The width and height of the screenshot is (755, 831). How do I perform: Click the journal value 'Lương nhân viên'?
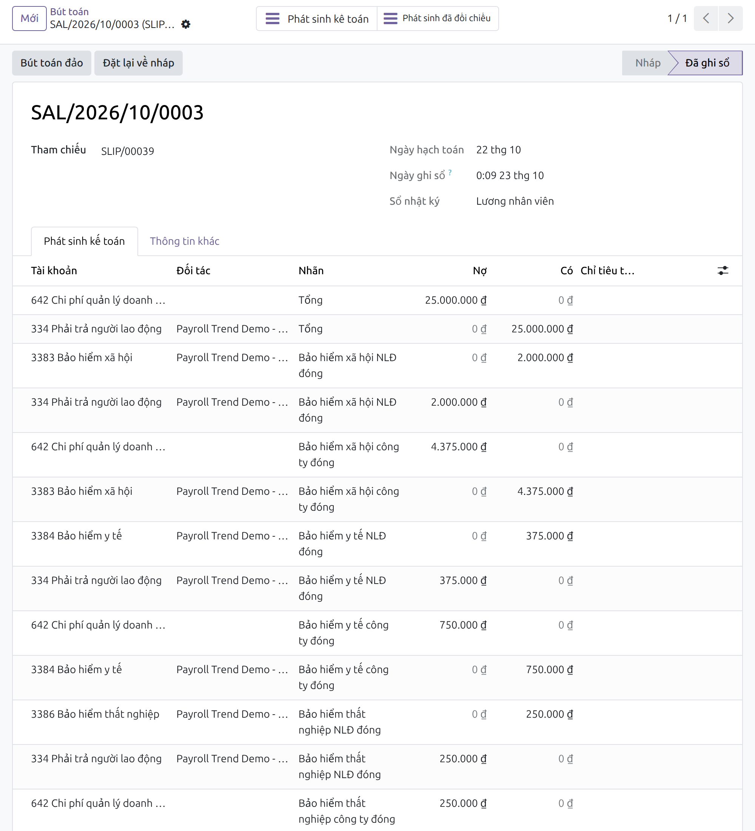pyautogui.click(x=515, y=201)
